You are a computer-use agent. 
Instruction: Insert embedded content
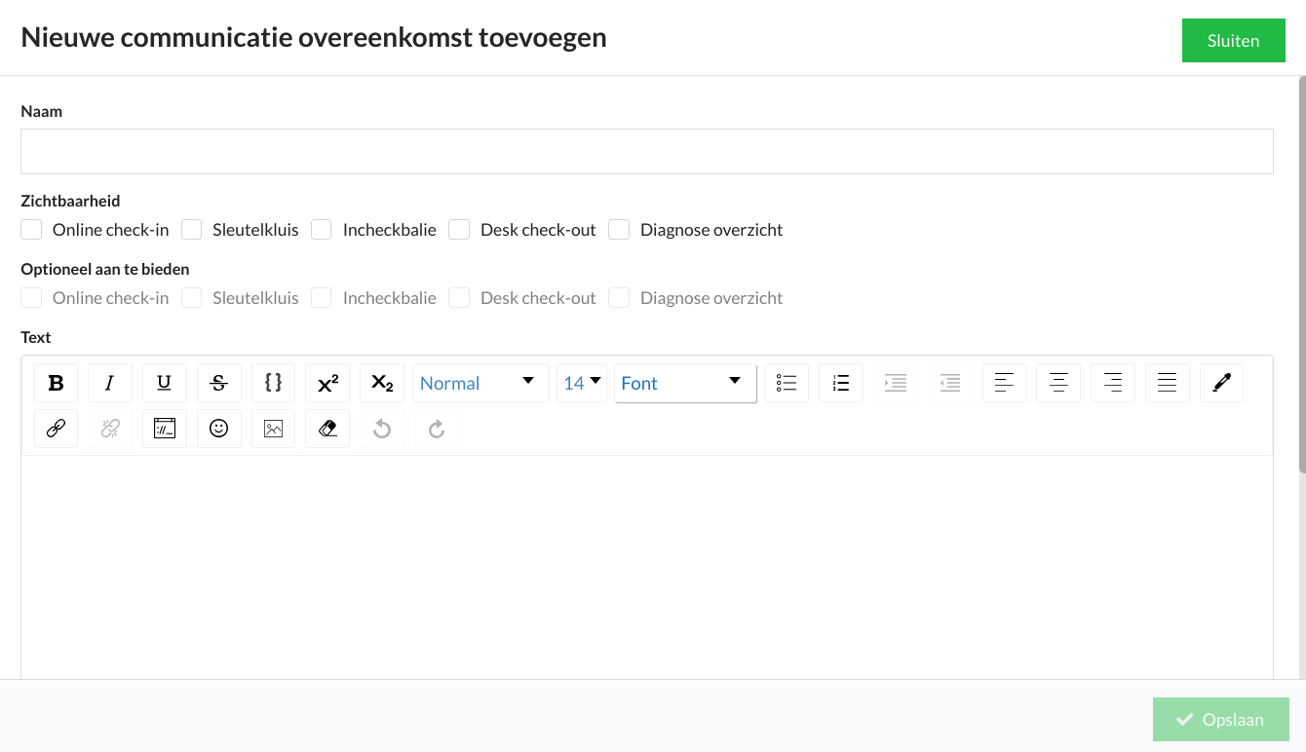165,429
